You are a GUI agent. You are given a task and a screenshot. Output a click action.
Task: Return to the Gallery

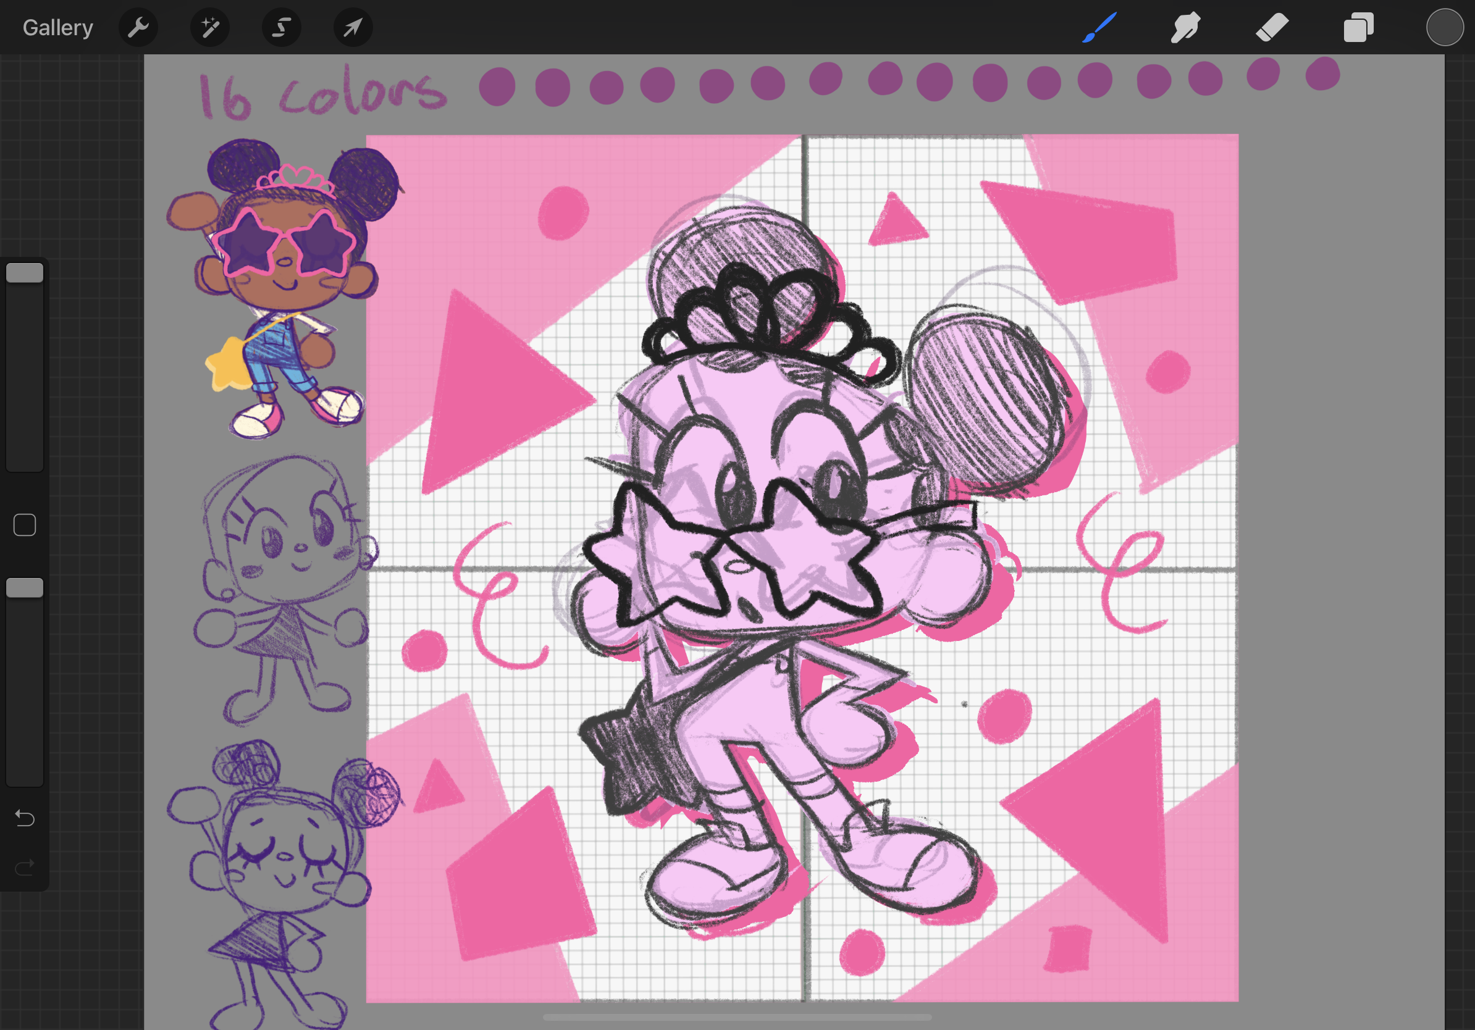click(x=58, y=28)
